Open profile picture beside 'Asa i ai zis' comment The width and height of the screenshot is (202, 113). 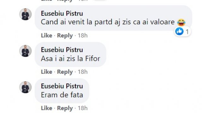25,51
